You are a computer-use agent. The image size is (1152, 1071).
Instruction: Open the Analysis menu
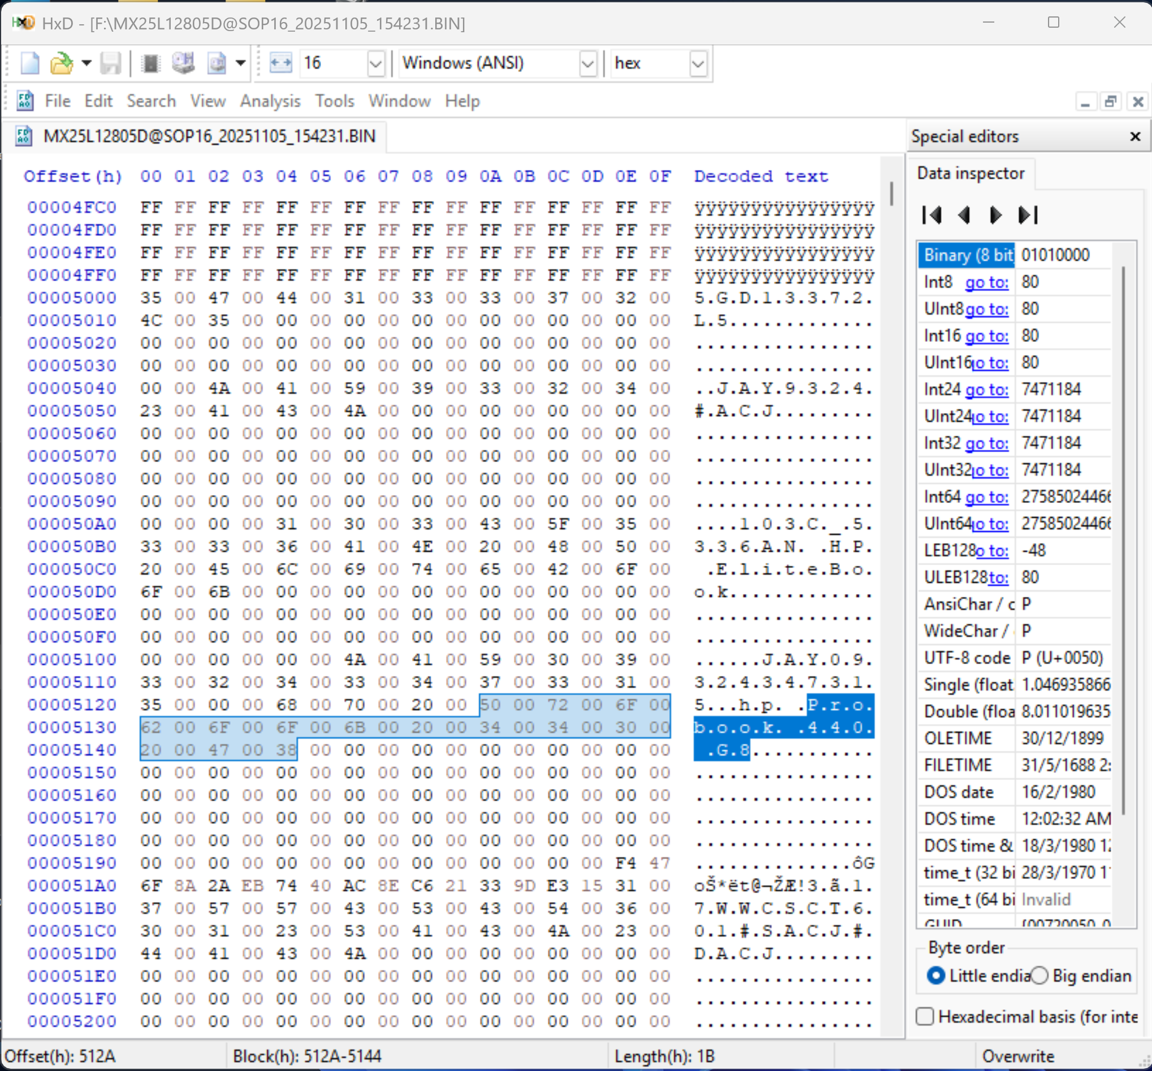click(x=270, y=101)
